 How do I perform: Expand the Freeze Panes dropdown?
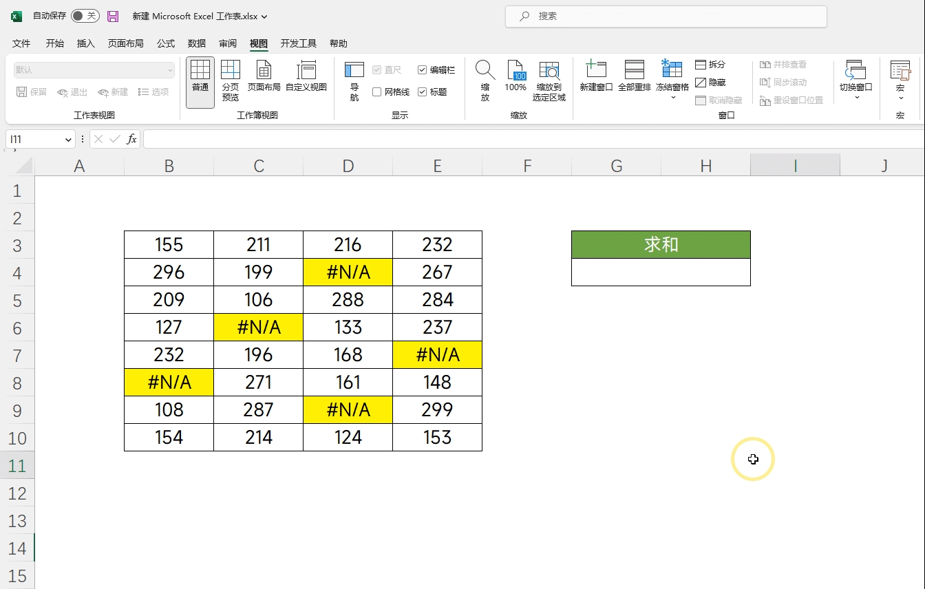[x=672, y=97]
